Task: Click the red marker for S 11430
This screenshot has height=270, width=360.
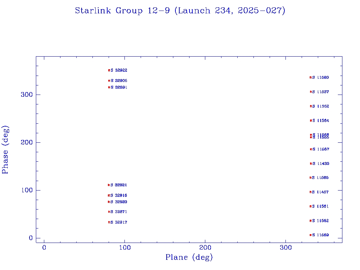Action: (311, 163)
